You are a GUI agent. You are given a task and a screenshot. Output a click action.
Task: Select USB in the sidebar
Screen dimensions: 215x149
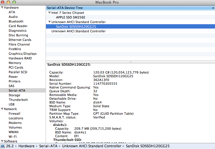coord(12,104)
